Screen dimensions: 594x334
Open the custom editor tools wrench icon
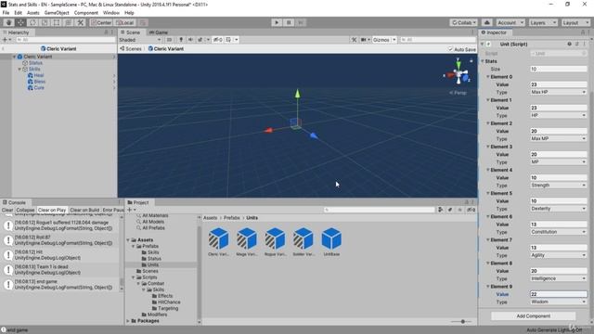coord(81,22)
